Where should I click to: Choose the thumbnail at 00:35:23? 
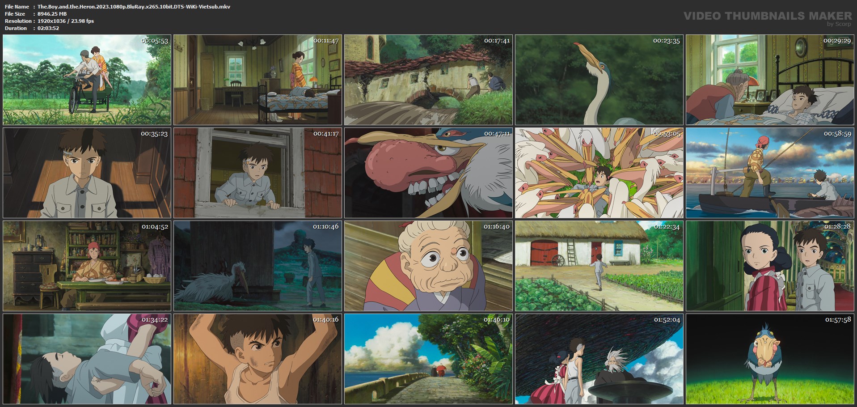click(87, 173)
